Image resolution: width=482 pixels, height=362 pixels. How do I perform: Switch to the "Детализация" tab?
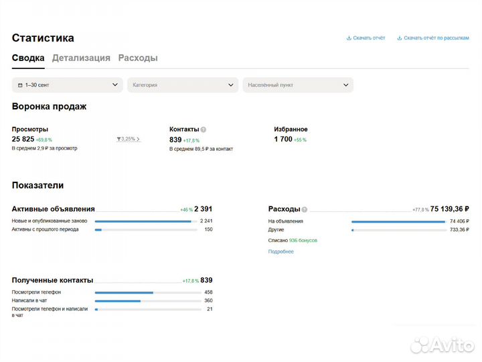pos(81,58)
